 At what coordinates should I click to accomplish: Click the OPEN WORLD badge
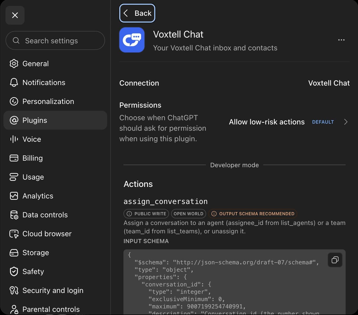click(x=188, y=214)
